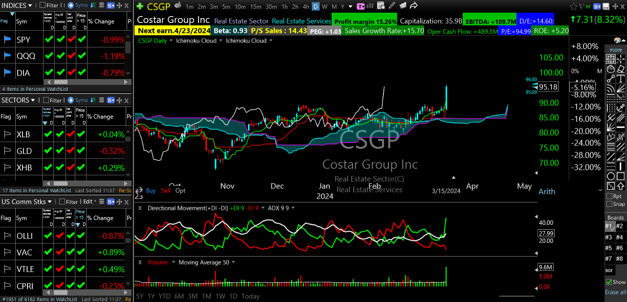627x302 pixels.
Task: Switch chart to weekly W timeframe
Action: click(325, 7)
